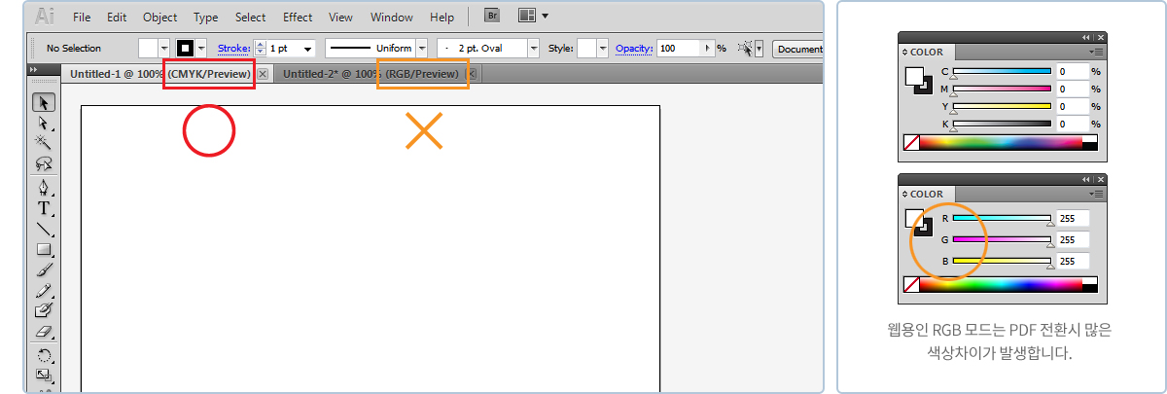This screenshot has height=394, width=1167.
Task: Select the Paintbrush tool
Action: [44, 270]
